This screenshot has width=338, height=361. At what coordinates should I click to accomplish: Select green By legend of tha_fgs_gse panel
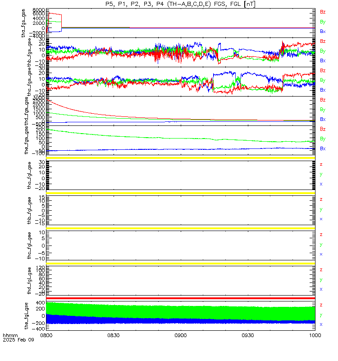323,22
